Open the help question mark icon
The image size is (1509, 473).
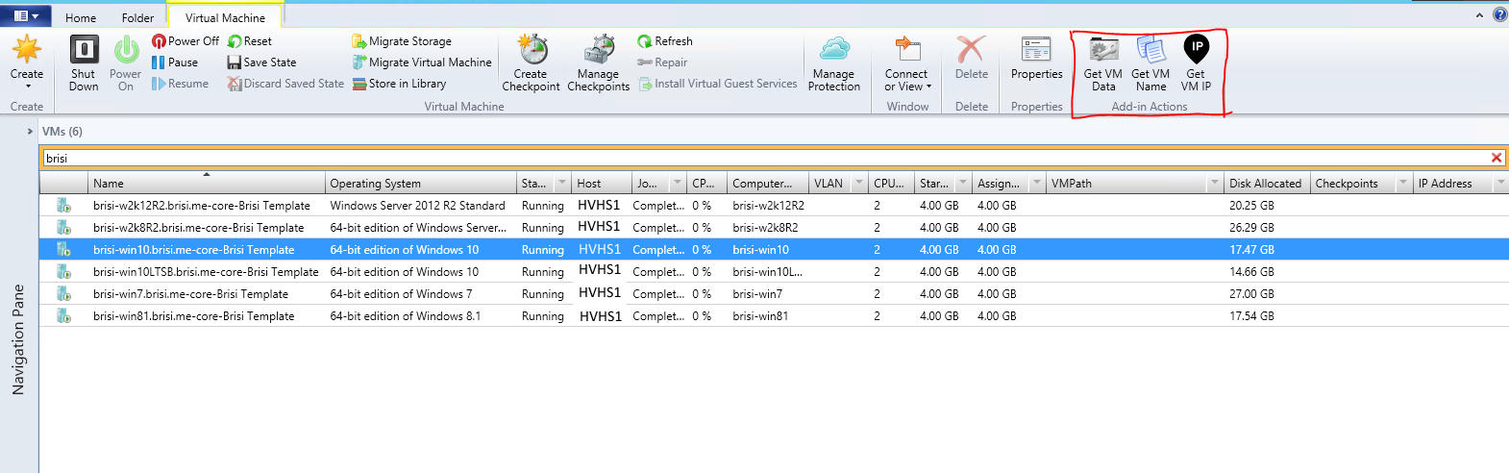pos(1499,14)
